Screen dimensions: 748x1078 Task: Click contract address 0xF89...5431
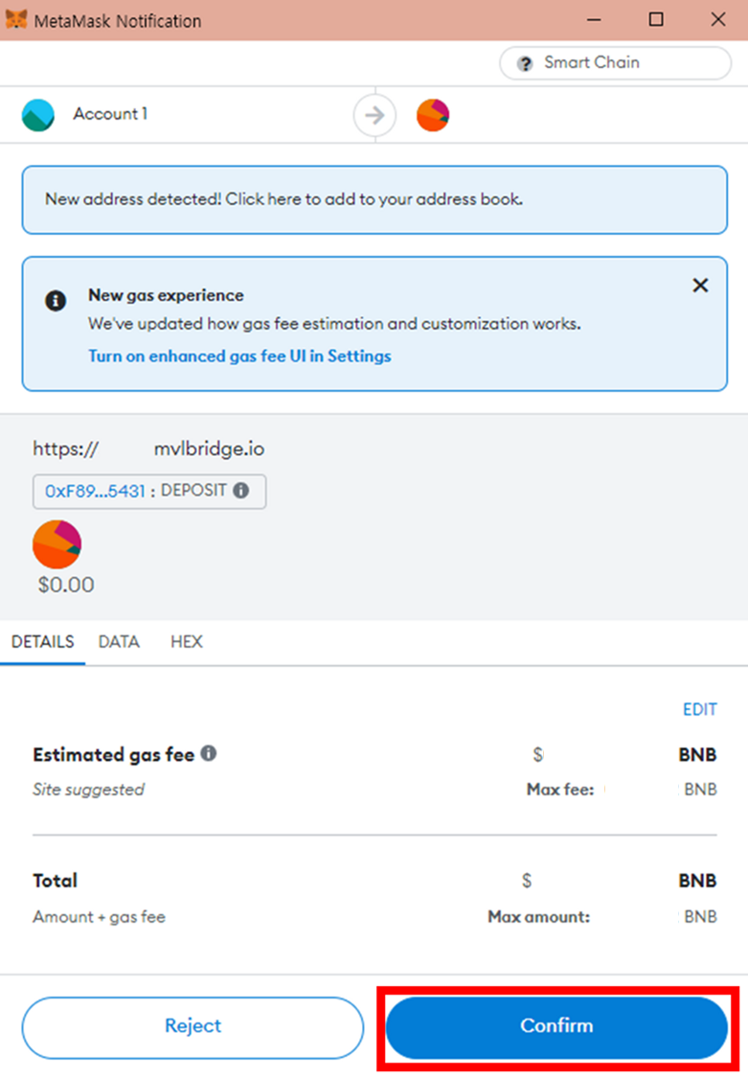point(95,491)
